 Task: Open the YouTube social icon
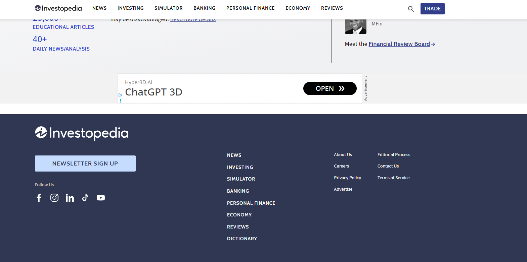[101, 198]
